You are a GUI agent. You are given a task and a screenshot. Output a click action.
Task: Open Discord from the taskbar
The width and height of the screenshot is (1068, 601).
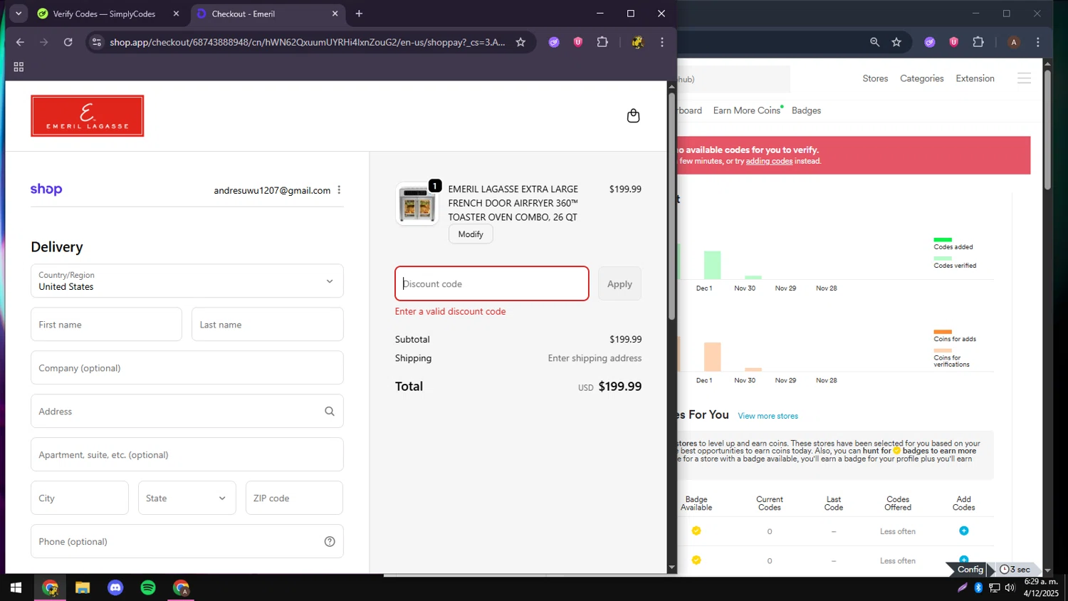click(115, 587)
